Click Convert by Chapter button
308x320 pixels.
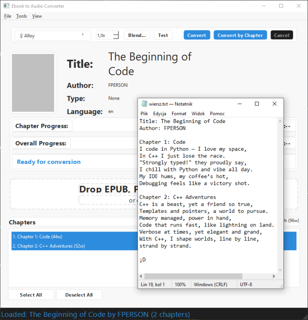coord(240,35)
